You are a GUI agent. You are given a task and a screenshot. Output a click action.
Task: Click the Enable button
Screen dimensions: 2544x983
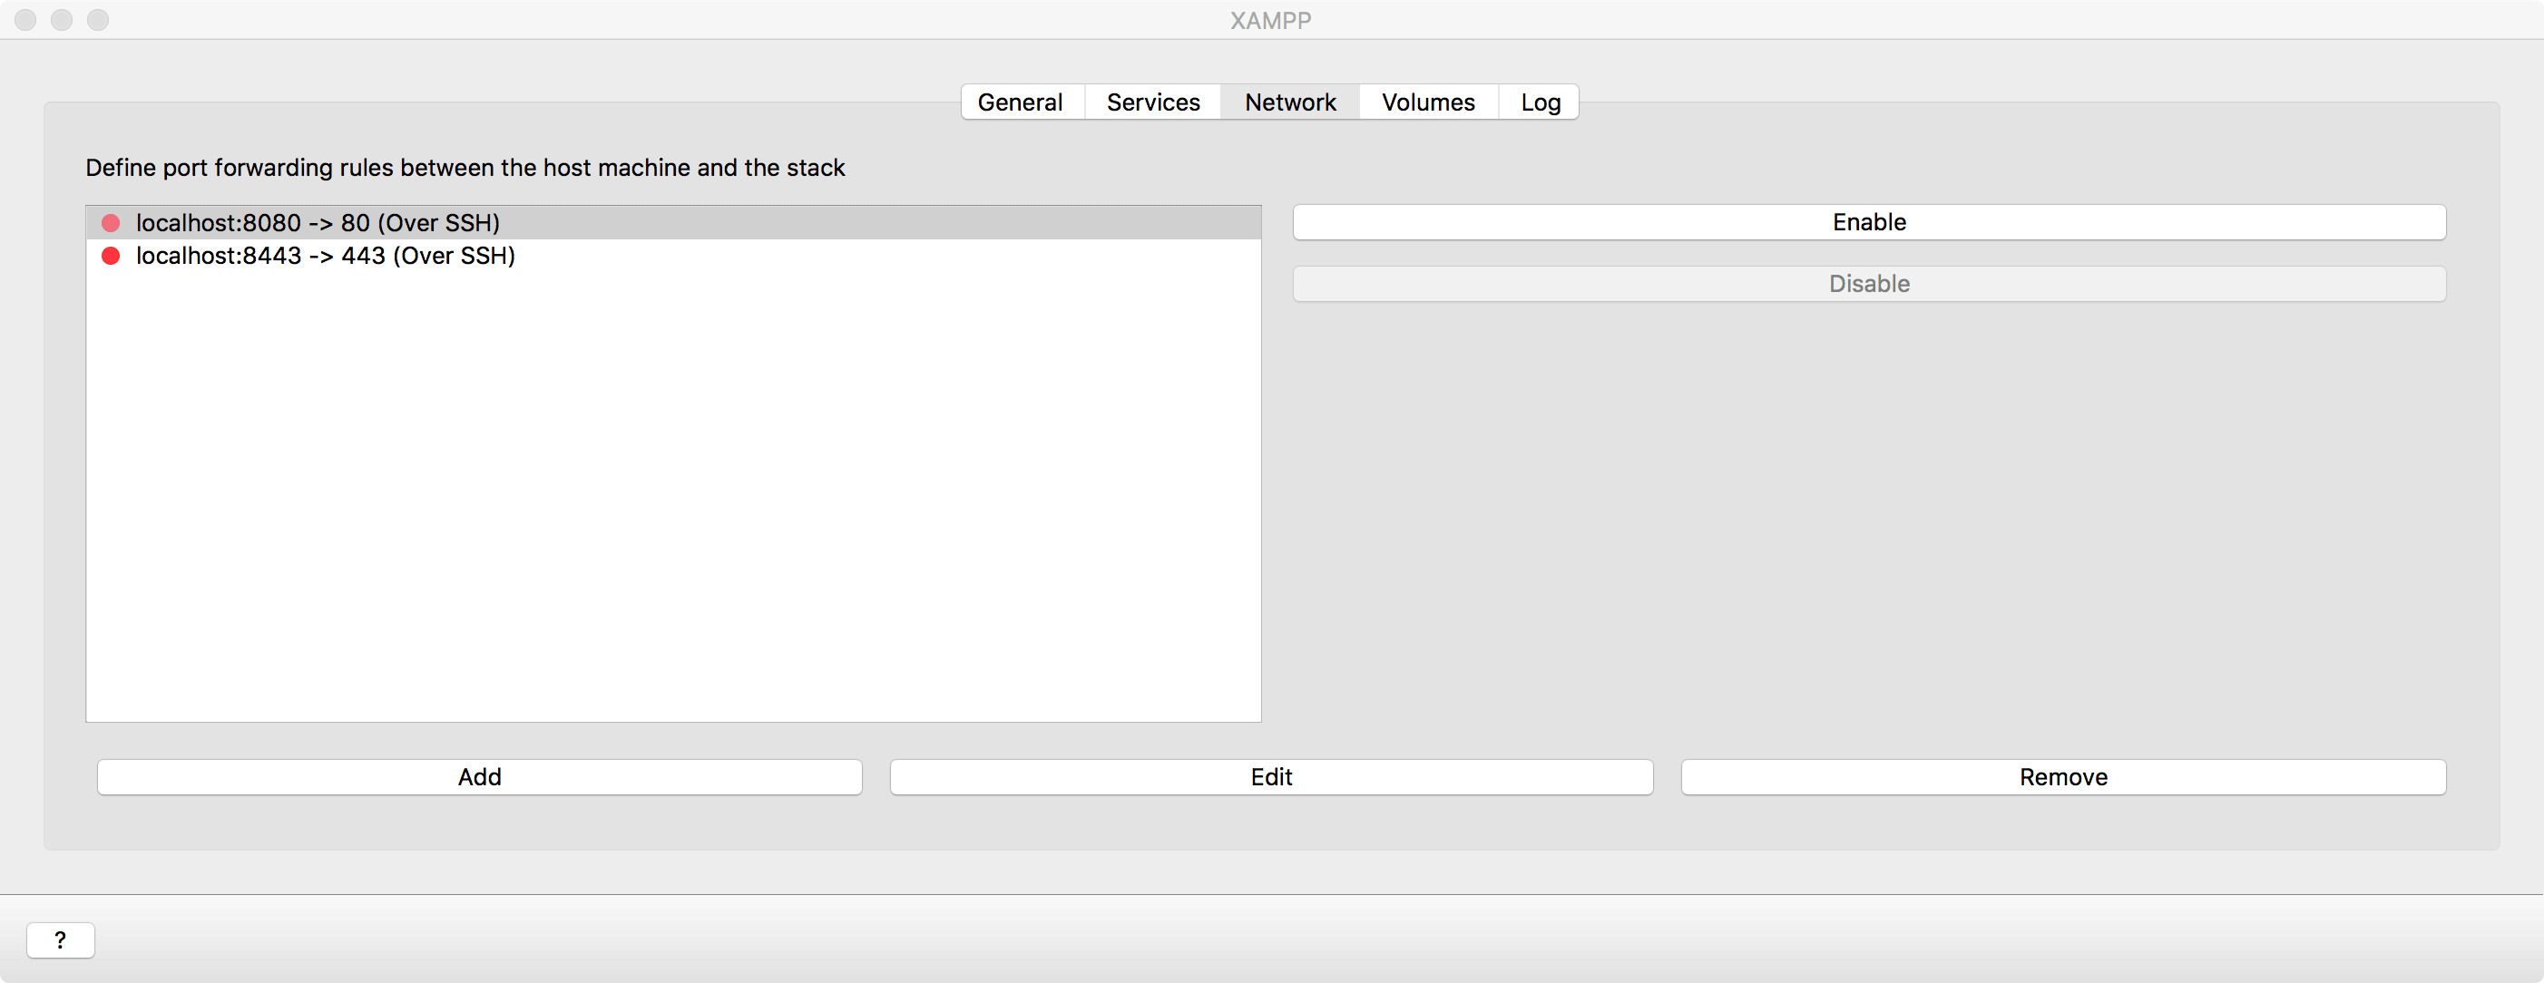(1868, 222)
